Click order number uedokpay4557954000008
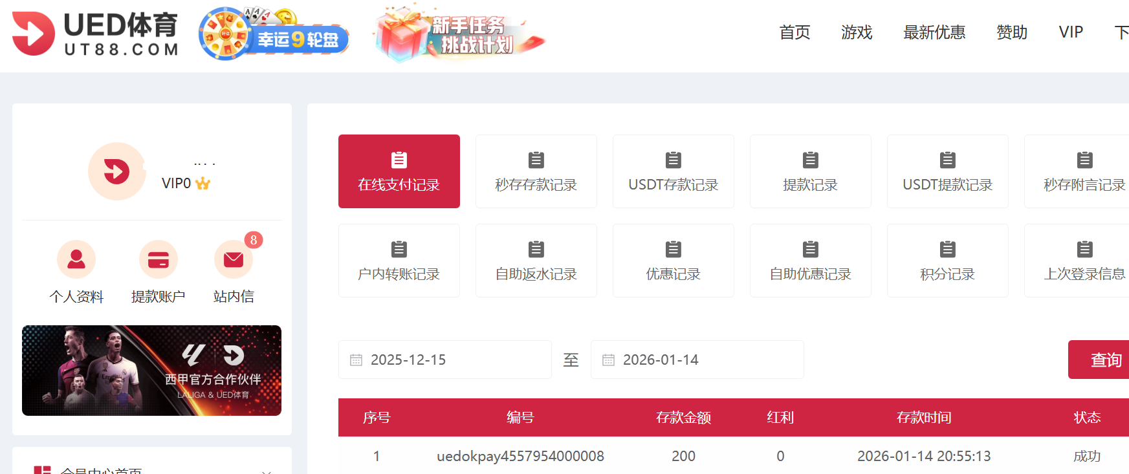The image size is (1129, 474). (x=520, y=456)
